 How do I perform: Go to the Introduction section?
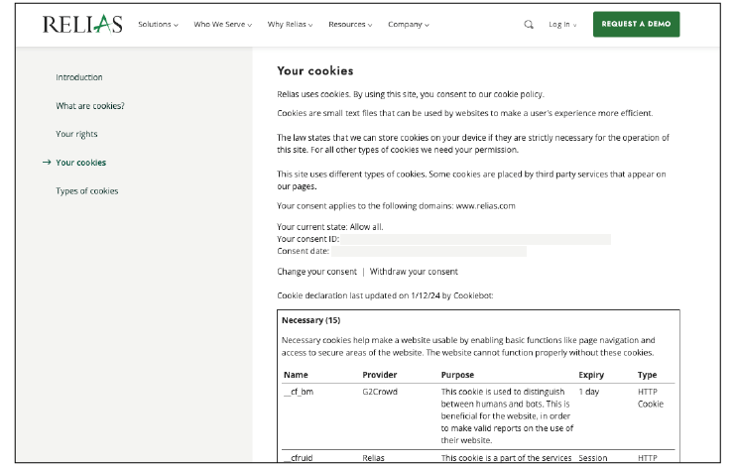coord(78,77)
